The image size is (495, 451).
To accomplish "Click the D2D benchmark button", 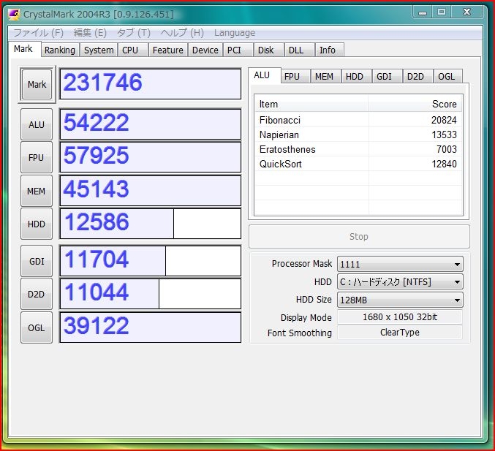I will 37,294.
